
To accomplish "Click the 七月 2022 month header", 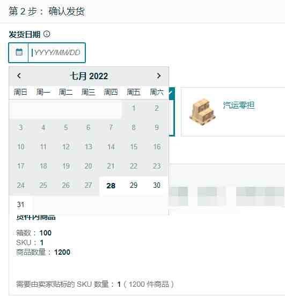I will [89, 76].
